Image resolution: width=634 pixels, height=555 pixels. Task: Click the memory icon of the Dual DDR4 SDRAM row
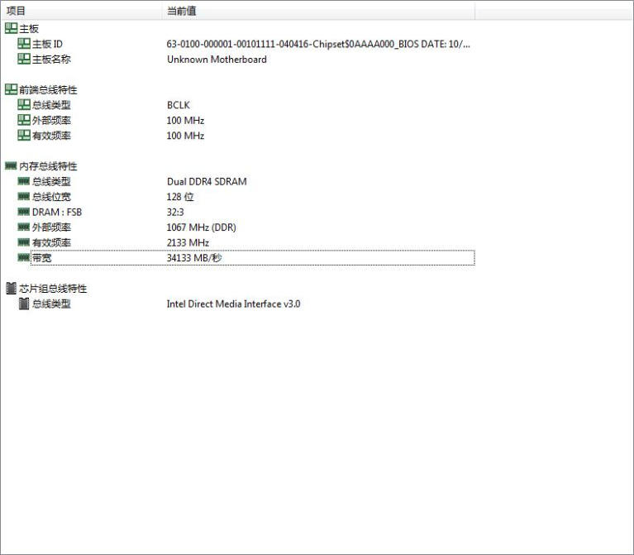[24, 181]
